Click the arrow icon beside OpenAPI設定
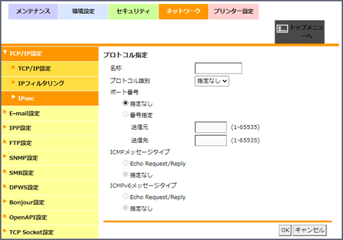Image resolution: width=343 pixels, height=240 pixels. (x=5, y=216)
